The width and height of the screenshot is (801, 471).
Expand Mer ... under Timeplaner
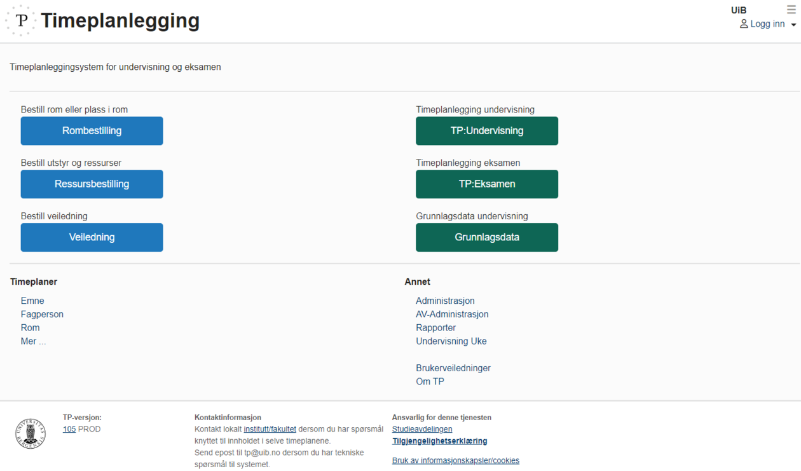[33, 341]
